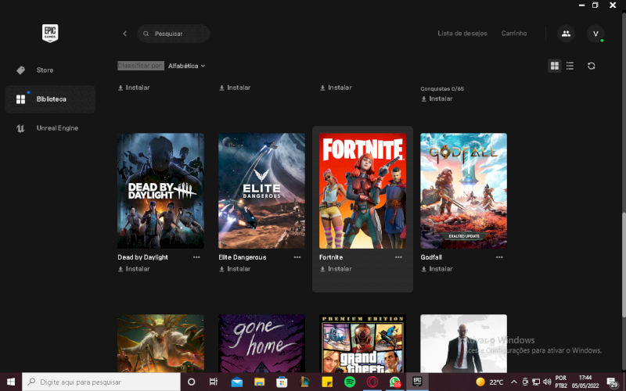Open the Gone Home cover
This screenshot has width=626, height=391.
click(x=262, y=343)
